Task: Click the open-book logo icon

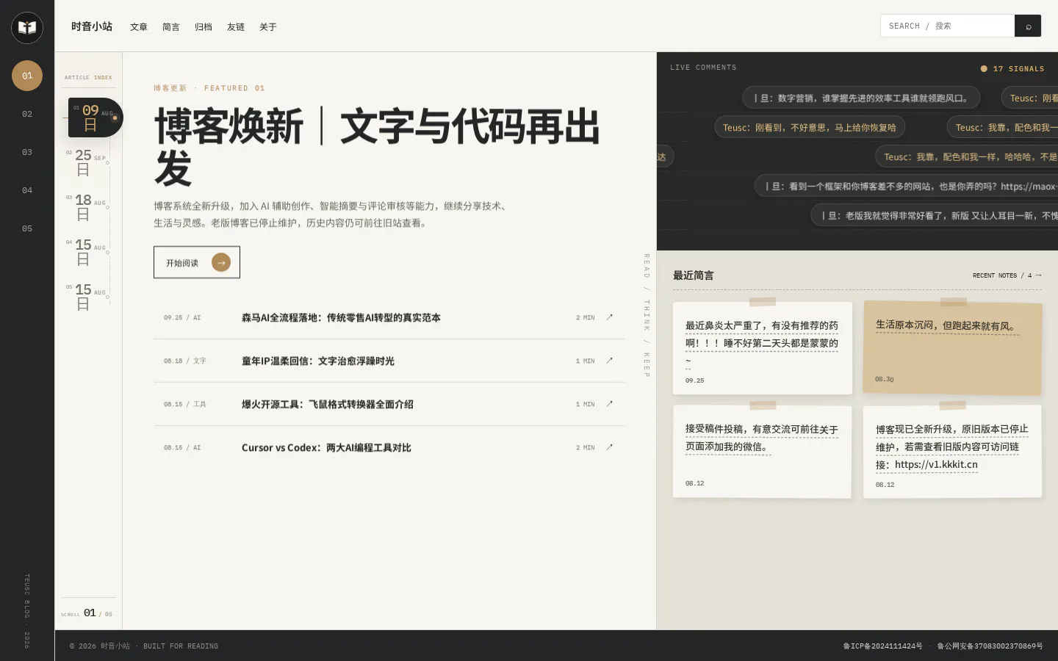Action: (27, 28)
